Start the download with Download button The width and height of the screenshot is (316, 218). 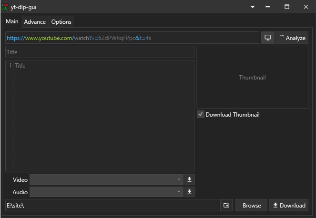click(289, 205)
